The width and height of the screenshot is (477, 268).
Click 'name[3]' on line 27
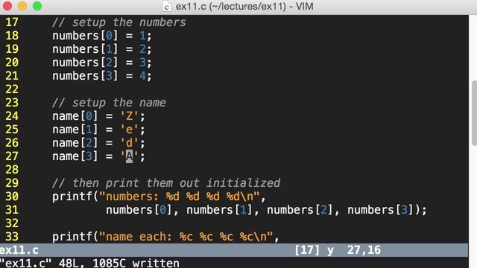tap(75, 156)
